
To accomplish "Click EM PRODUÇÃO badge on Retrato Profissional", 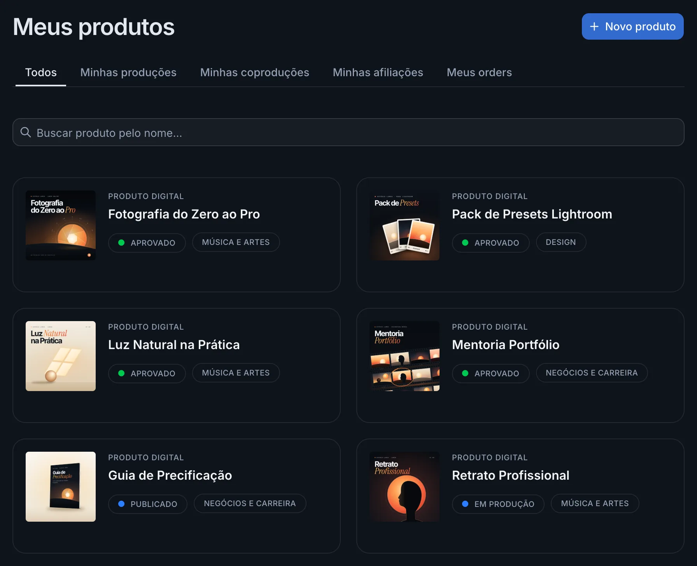I will pos(498,504).
